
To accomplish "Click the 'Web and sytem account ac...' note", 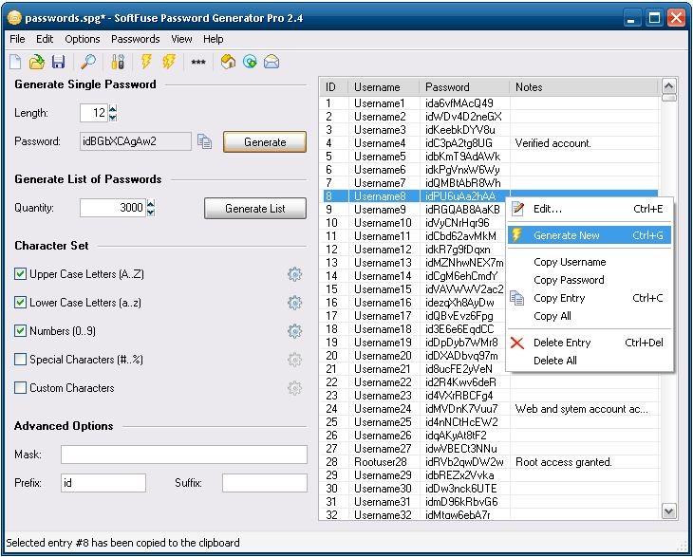I will (582, 409).
